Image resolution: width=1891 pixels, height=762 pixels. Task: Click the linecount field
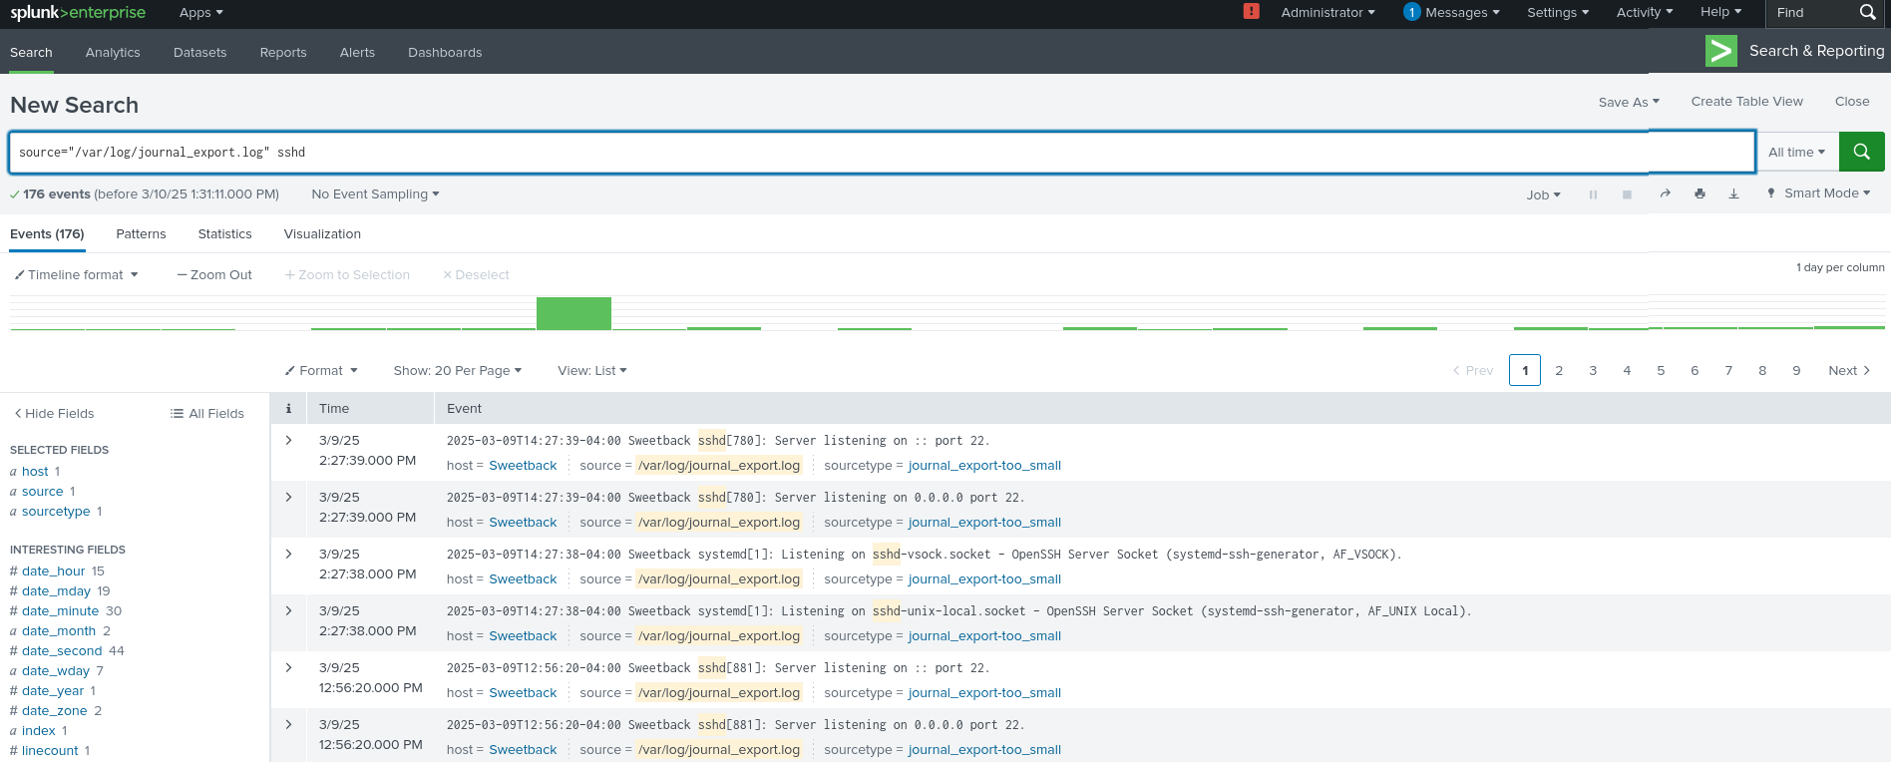coord(50,750)
